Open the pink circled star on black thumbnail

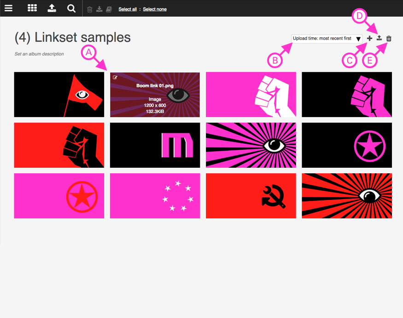[x=347, y=145]
